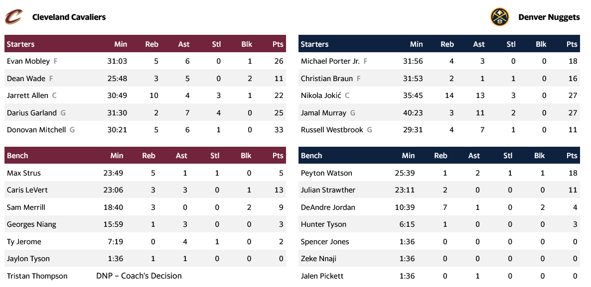Open Jamal Murray's player profile
The height and width of the screenshot is (287, 591).
tap(323, 113)
